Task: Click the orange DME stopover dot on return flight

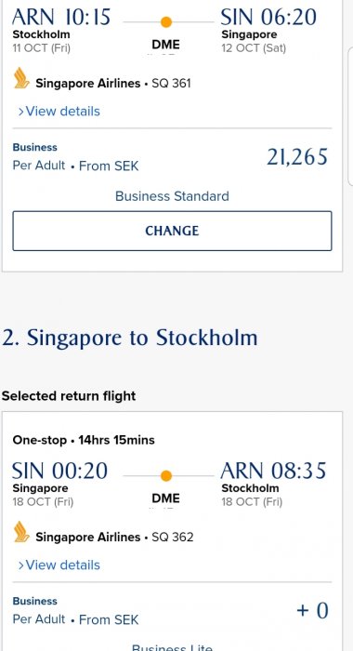Action: pyautogui.click(x=166, y=476)
